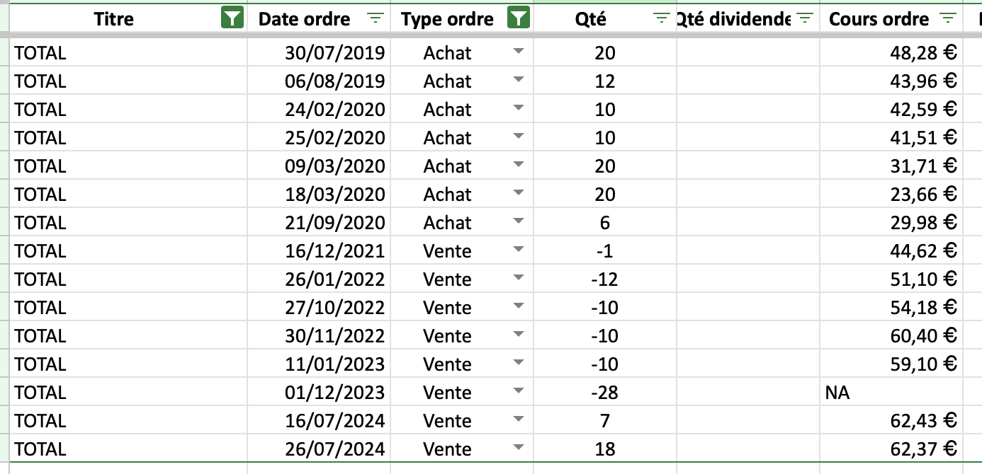Expand Type ordre dropdown for 26/07/2024 row
982x474 pixels.
click(519, 449)
